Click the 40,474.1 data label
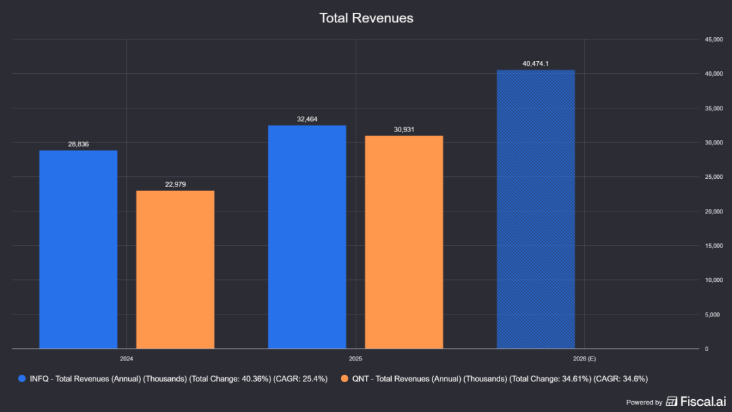Screen dimensions: 732x412 [x=536, y=64]
